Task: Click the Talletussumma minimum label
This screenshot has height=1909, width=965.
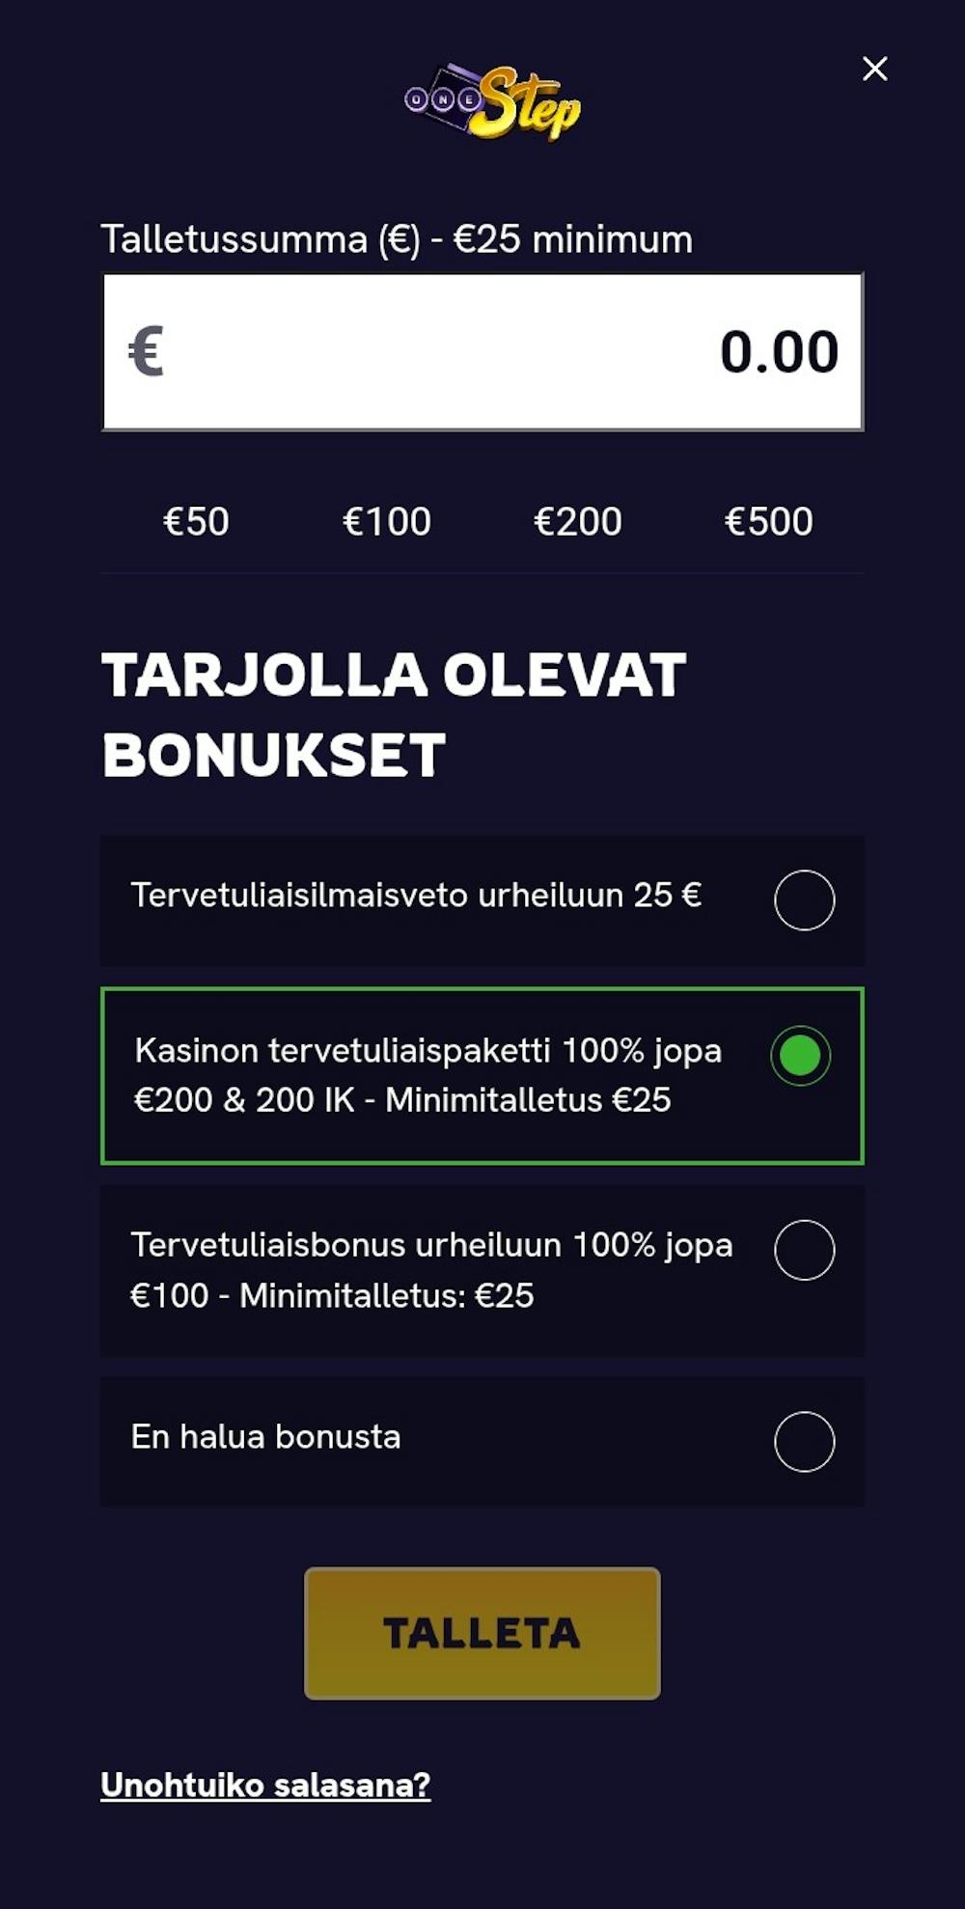Action: pyautogui.click(x=397, y=239)
